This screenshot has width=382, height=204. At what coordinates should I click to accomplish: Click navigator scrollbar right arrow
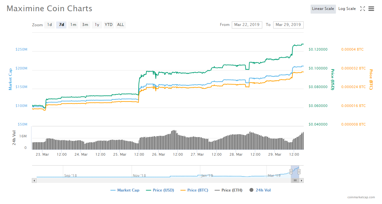coord(301,180)
